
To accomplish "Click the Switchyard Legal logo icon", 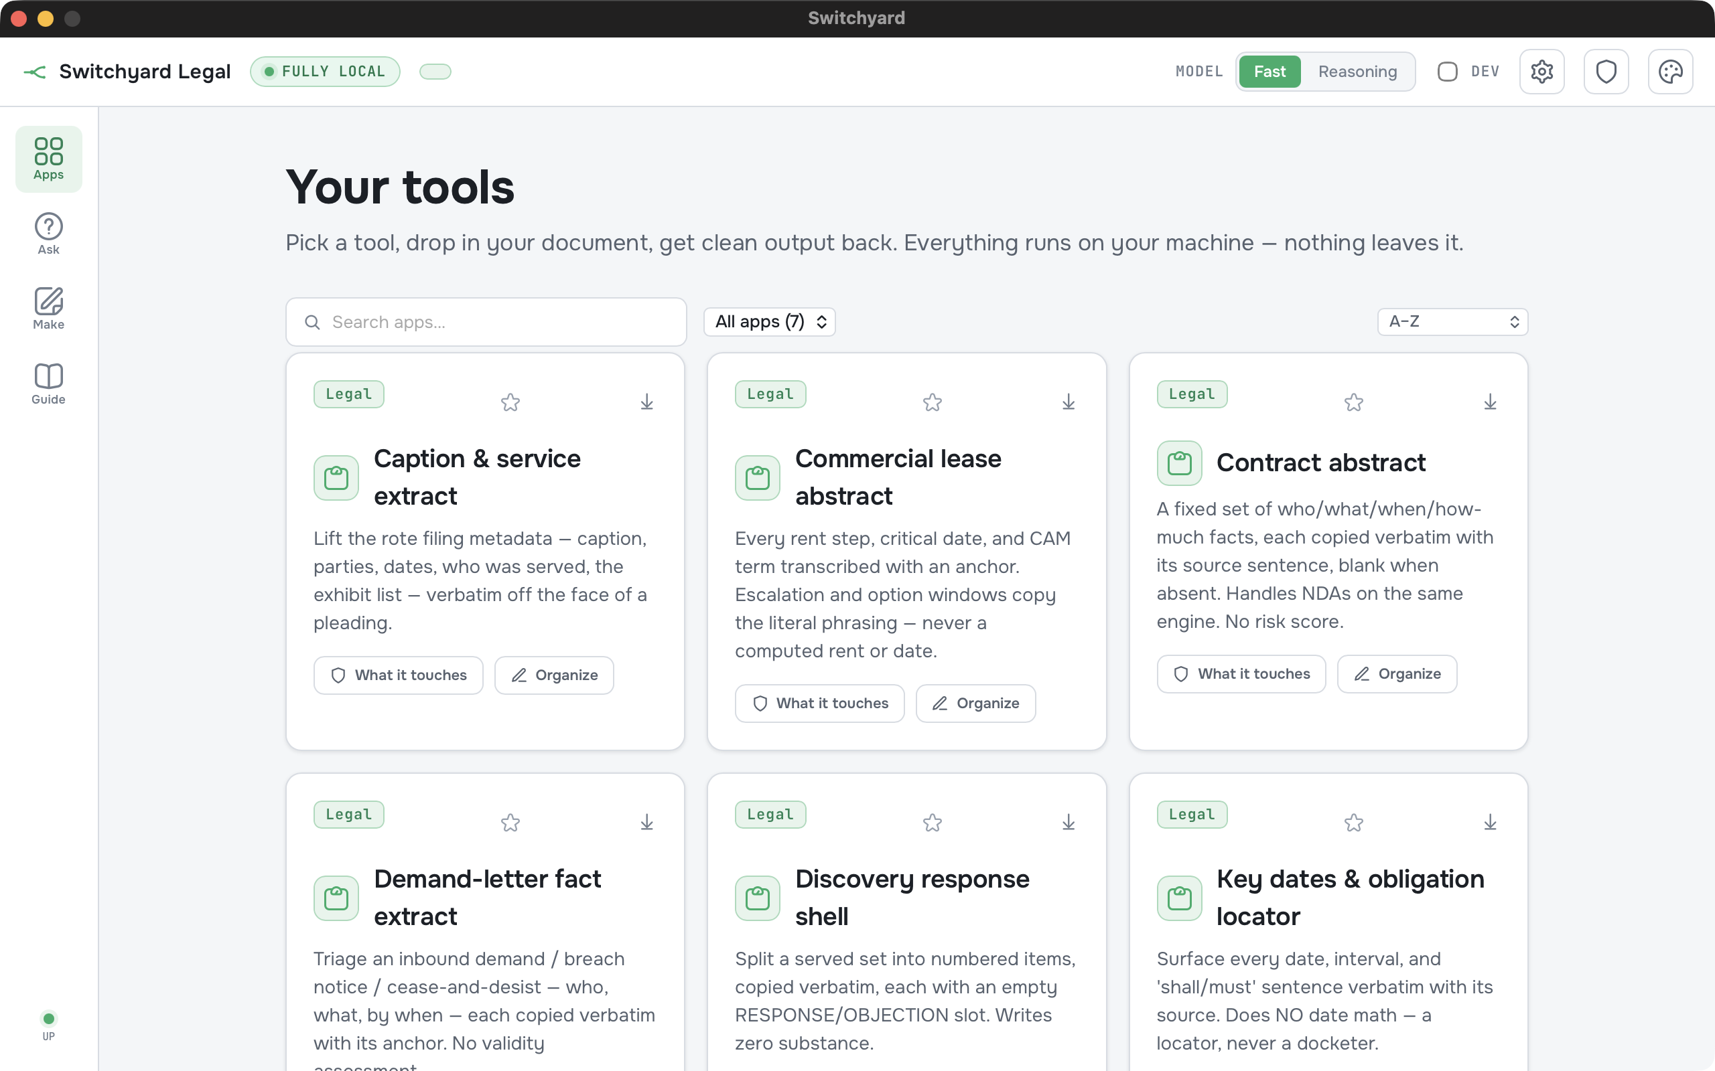I will tap(35, 72).
